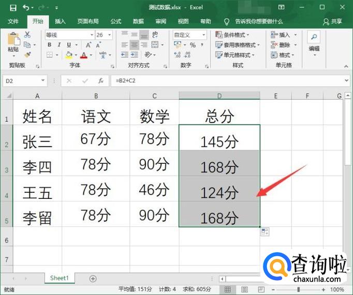Viewport: 353px width, 295px height.
Task: Increase decimal places
Action: pyautogui.click(x=178, y=55)
